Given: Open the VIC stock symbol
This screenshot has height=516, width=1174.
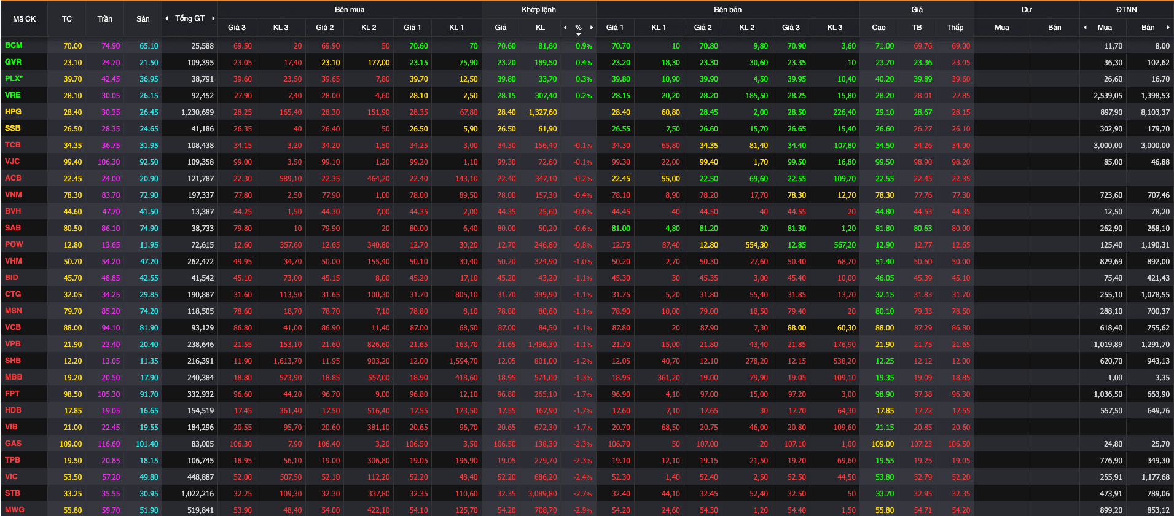Looking at the screenshot, I should click(11, 477).
